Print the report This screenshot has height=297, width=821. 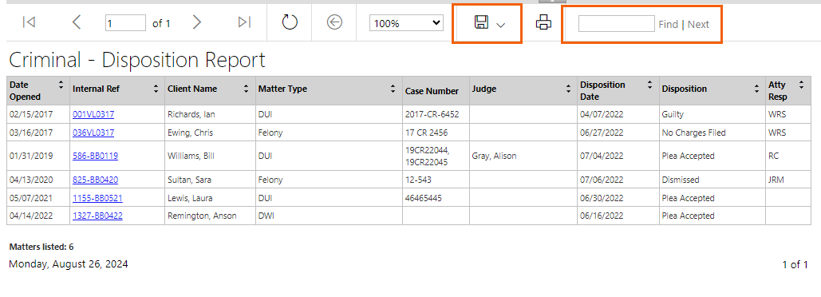coord(543,22)
